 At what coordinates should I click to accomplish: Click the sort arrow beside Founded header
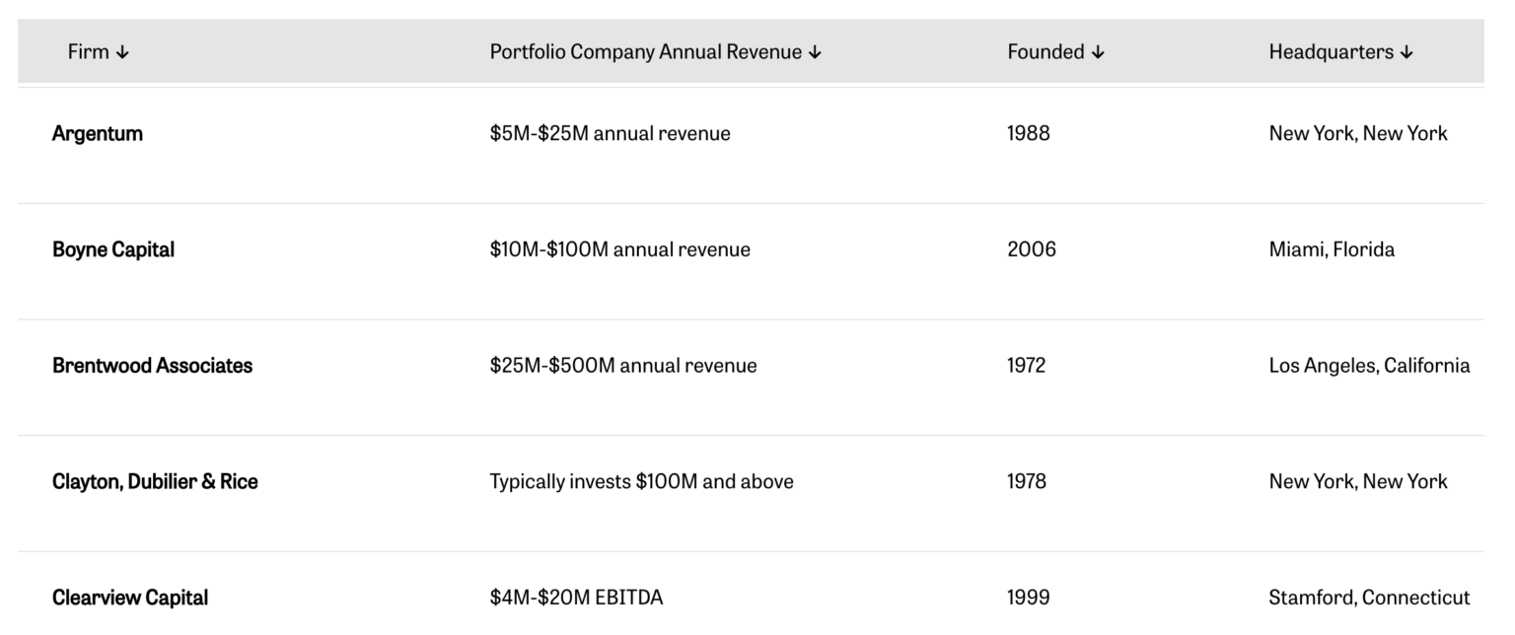(1098, 51)
